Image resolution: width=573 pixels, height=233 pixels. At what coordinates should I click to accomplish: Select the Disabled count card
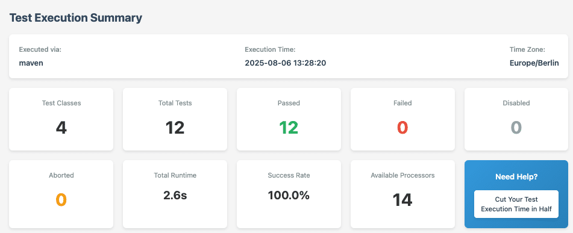(516, 119)
